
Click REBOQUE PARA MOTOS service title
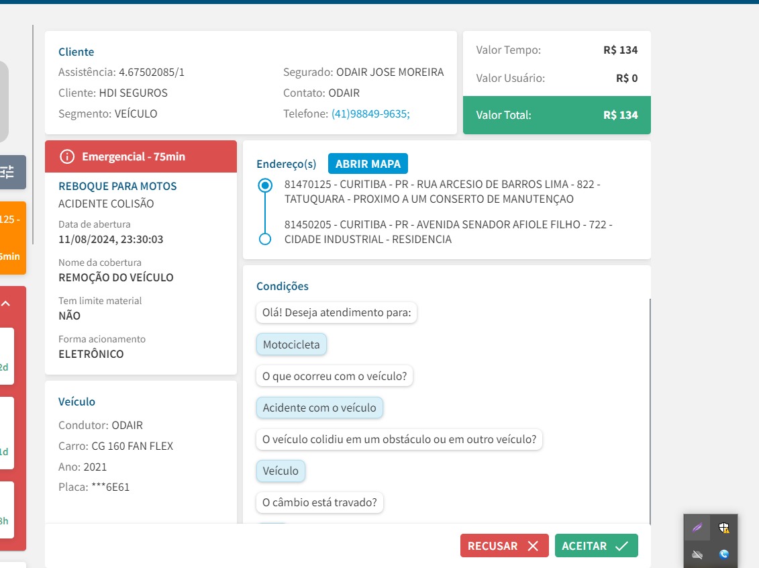click(117, 186)
